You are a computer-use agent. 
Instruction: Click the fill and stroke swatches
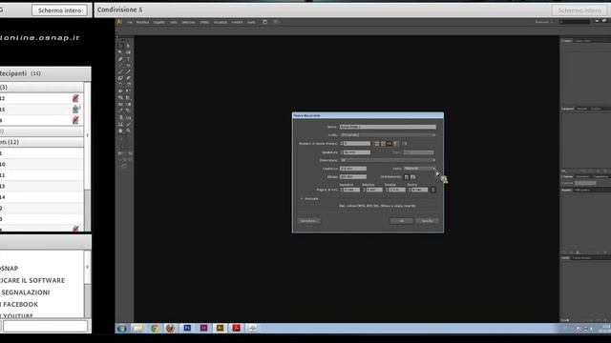tap(123, 142)
